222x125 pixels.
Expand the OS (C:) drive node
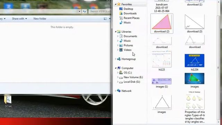coord(118,73)
